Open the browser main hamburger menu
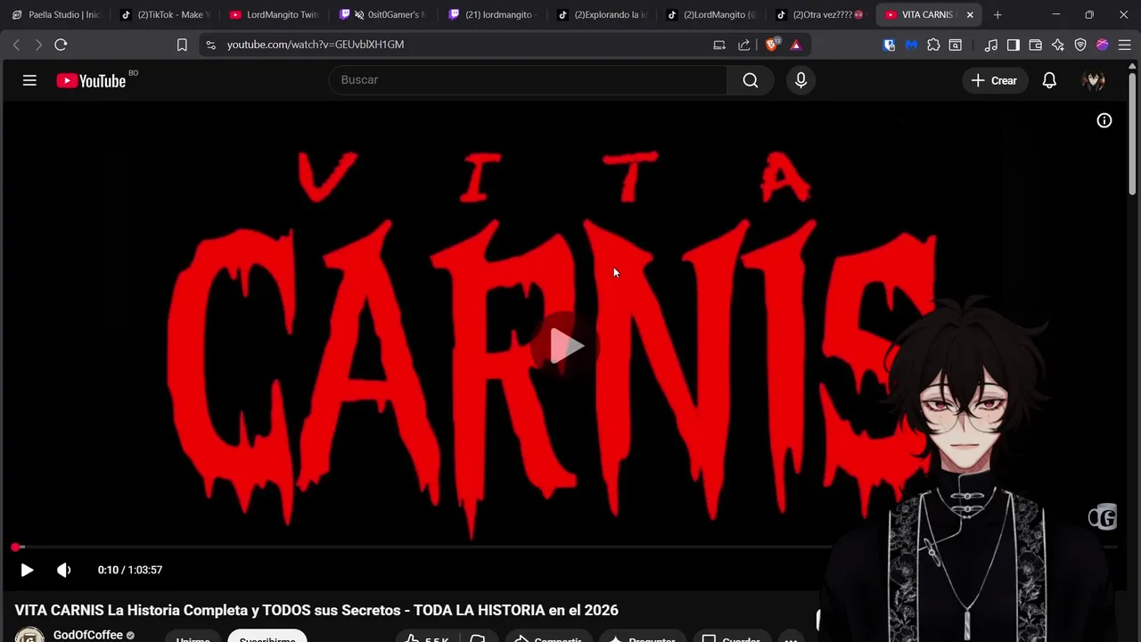Viewport: 1141px width, 642px height. tap(1125, 45)
